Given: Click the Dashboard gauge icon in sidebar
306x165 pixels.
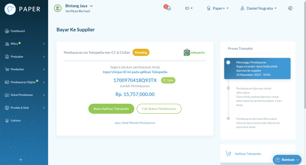Looking at the screenshot, I should [x=7, y=31].
